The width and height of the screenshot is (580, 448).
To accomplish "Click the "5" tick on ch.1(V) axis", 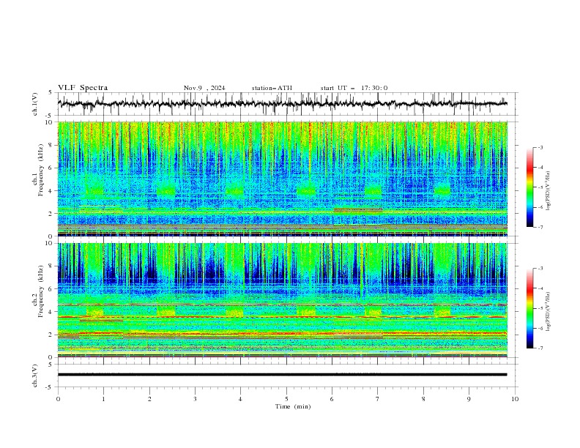I will click(x=50, y=93).
